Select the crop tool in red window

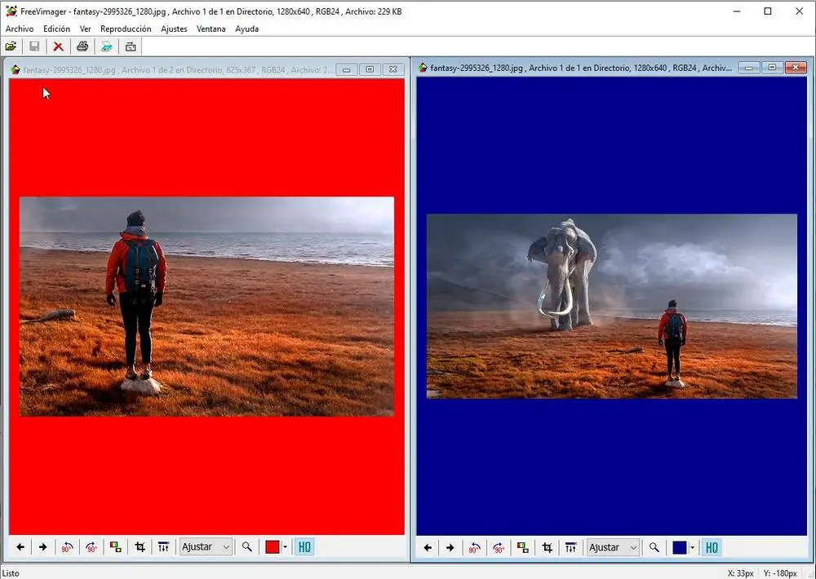click(x=140, y=546)
